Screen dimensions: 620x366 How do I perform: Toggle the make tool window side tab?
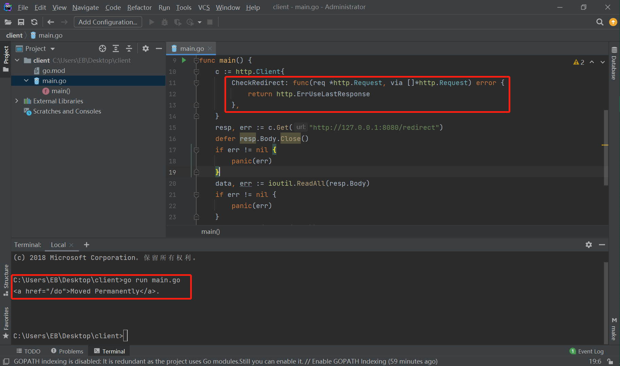[x=614, y=329]
